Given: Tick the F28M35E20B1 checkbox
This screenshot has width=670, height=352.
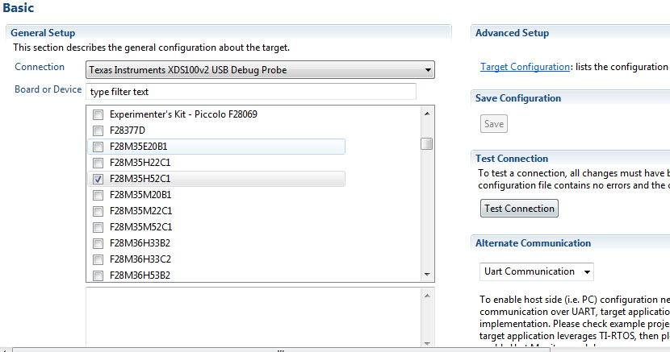Looking at the screenshot, I should click(98, 147).
